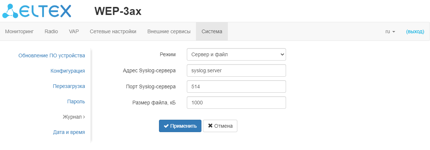Click the Eltex logo icon
Screen dimensions: 430x150
[x=37, y=11]
